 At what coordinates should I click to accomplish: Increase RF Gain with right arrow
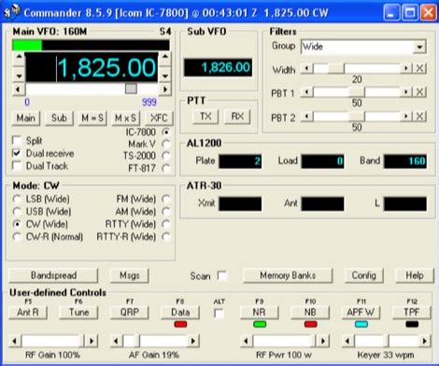click(92, 341)
